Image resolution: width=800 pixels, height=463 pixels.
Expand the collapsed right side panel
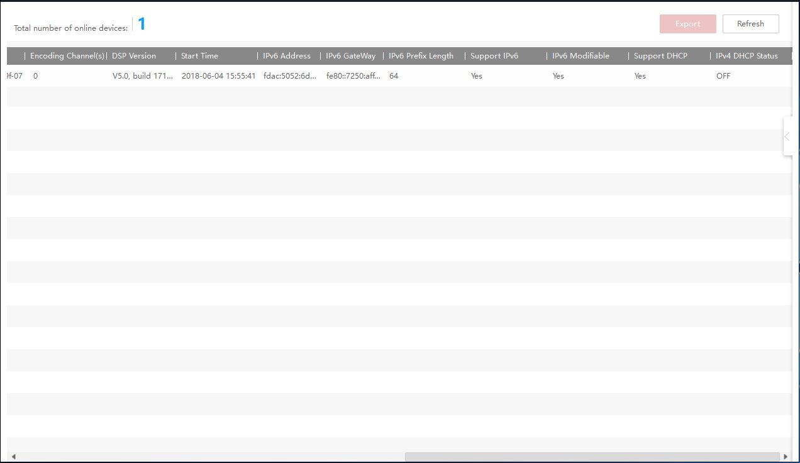click(787, 136)
